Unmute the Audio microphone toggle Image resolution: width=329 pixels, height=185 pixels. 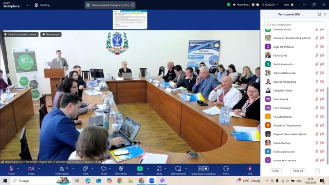tap(11, 169)
